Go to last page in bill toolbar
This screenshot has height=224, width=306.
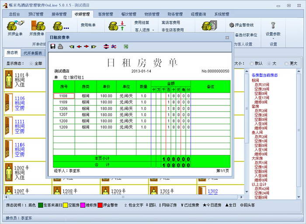coord(94,46)
